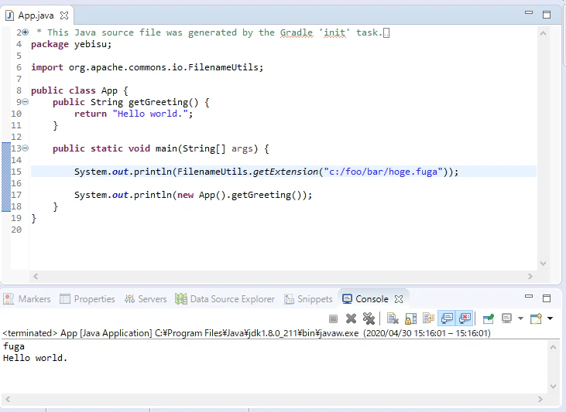Toggle Scroll Lock in the Console
This screenshot has width=566, height=412.
pos(410,318)
